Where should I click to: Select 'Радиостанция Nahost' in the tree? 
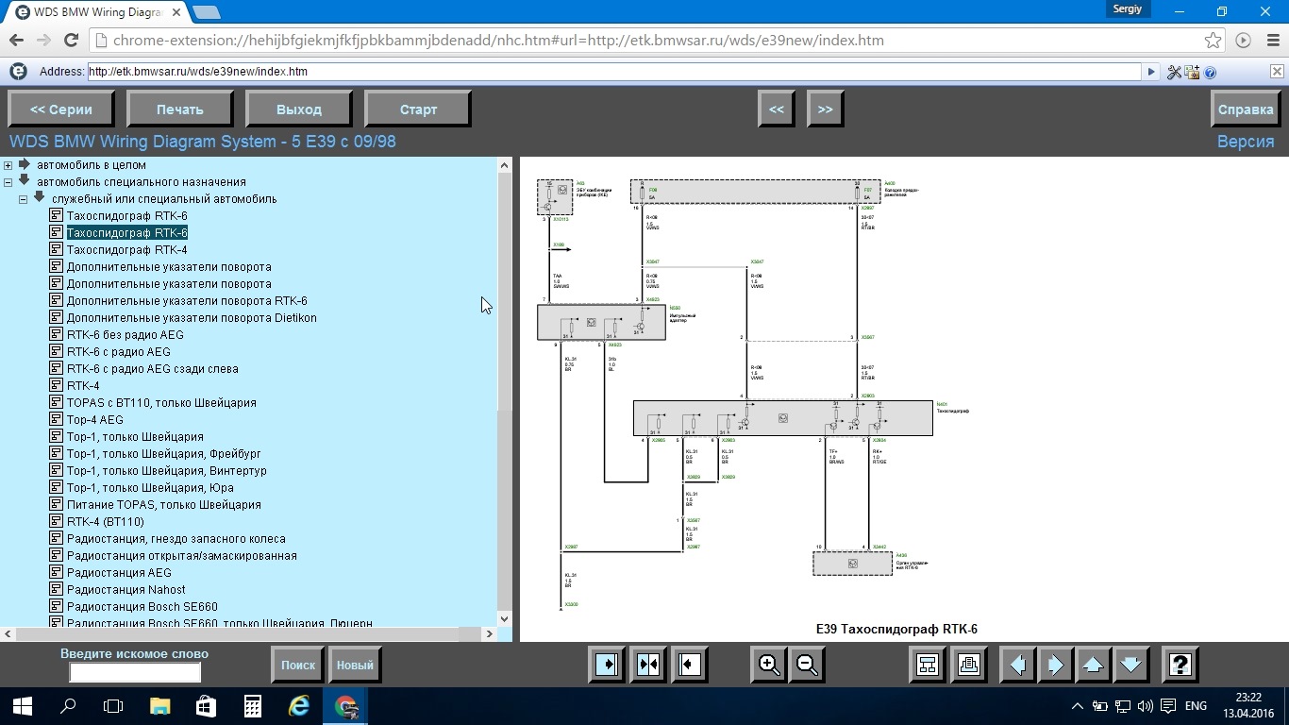point(126,590)
